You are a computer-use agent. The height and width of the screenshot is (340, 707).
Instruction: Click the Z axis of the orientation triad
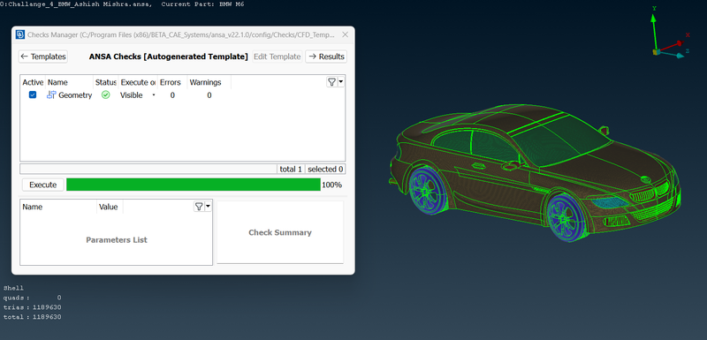[x=673, y=55]
